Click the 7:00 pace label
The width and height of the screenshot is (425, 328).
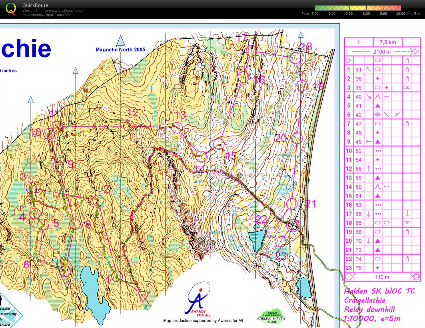pyautogui.click(x=349, y=13)
